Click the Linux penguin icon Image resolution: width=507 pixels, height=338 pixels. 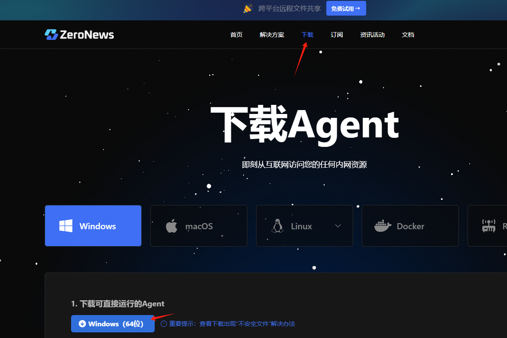point(277,226)
